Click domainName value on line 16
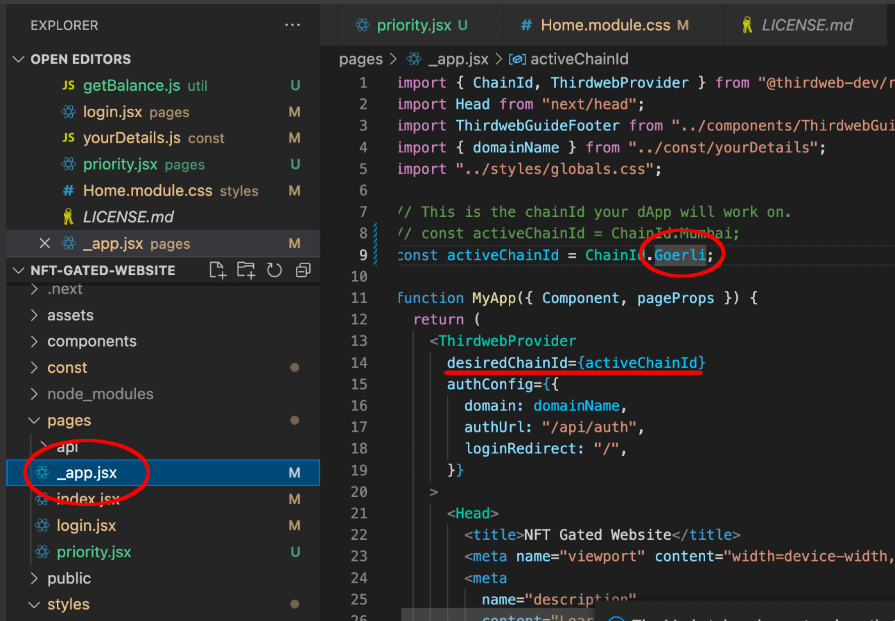The width and height of the screenshot is (895, 621). coord(576,405)
